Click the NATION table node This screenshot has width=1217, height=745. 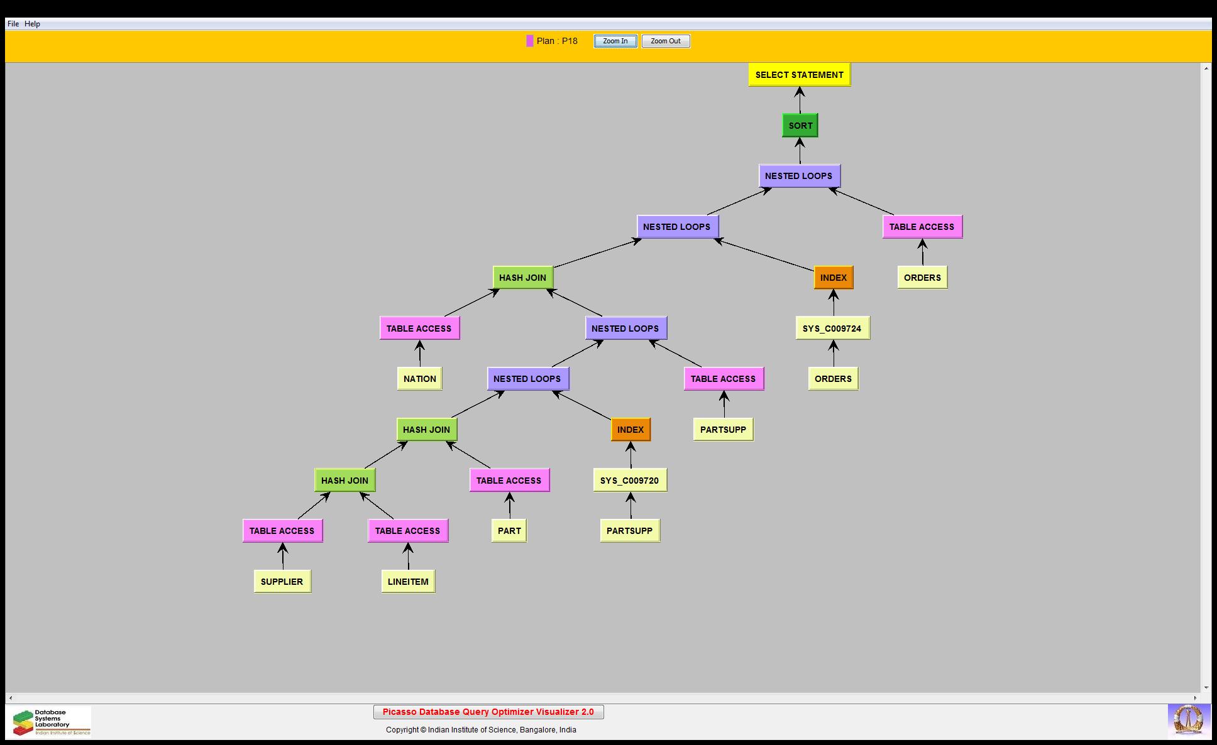[x=419, y=379]
